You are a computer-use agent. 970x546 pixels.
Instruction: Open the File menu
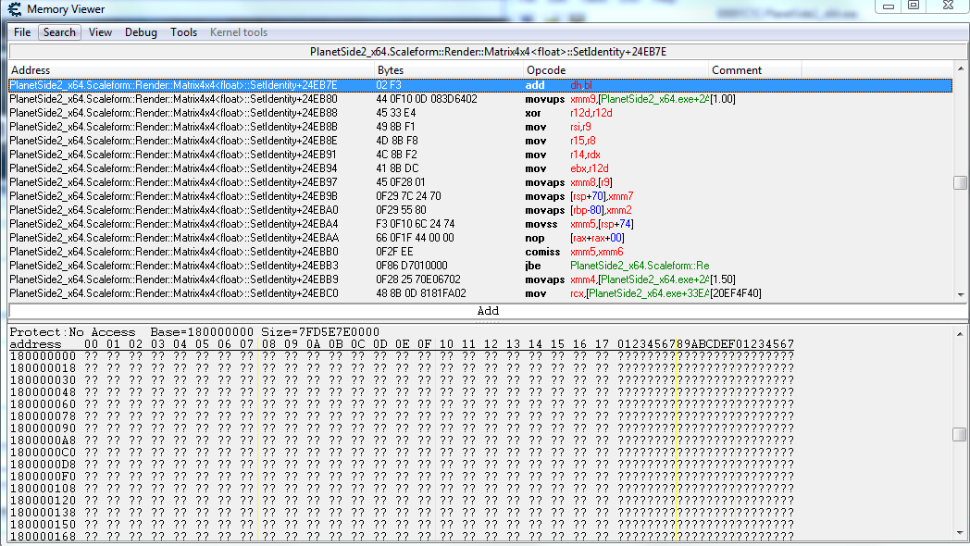coord(22,32)
